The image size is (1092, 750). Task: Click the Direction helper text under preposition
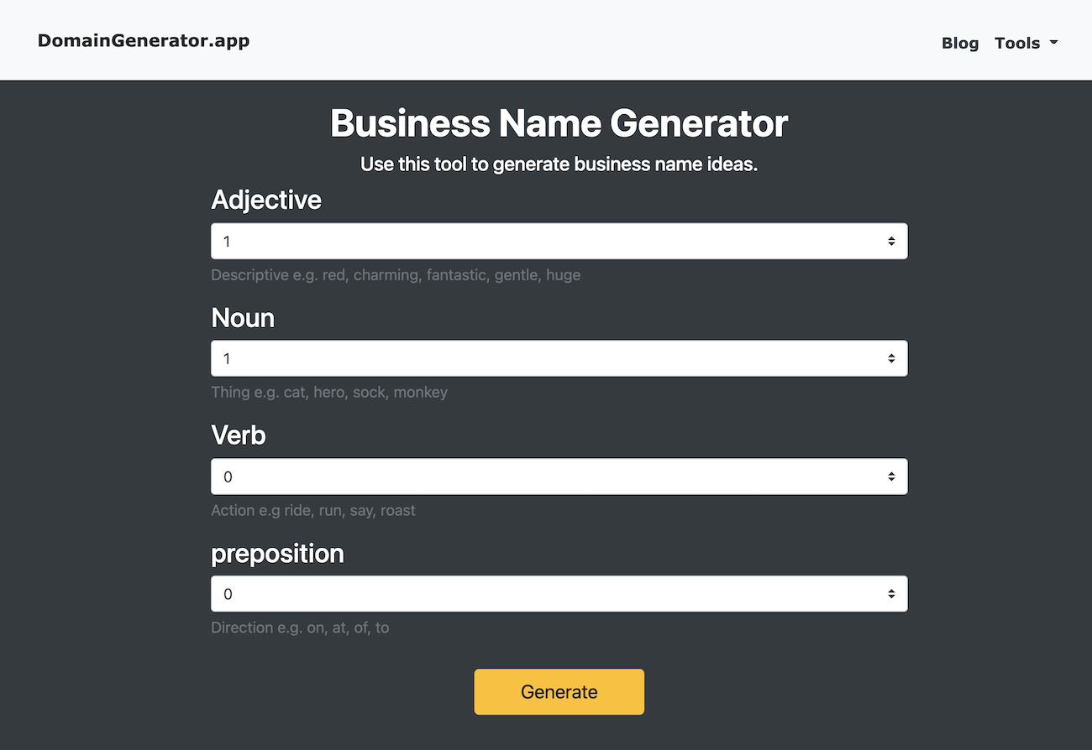pyautogui.click(x=300, y=628)
